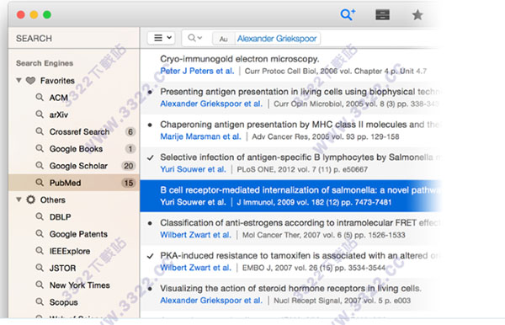
Task: Toggle status dot of Presenting antigen presentation row
Action: pos(150,92)
